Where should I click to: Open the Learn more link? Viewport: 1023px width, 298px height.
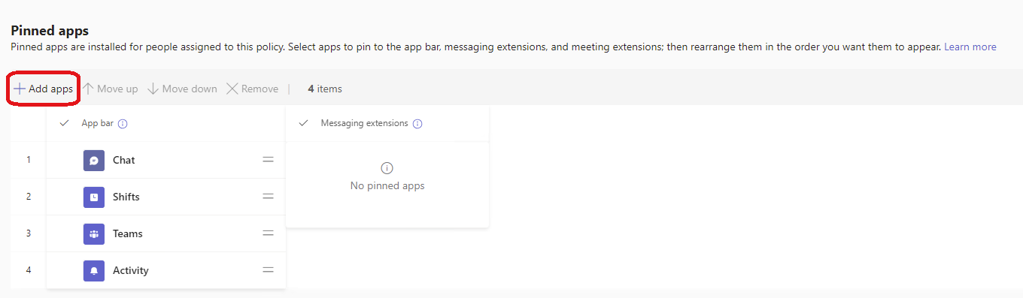pyautogui.click(x=970, y=47)
